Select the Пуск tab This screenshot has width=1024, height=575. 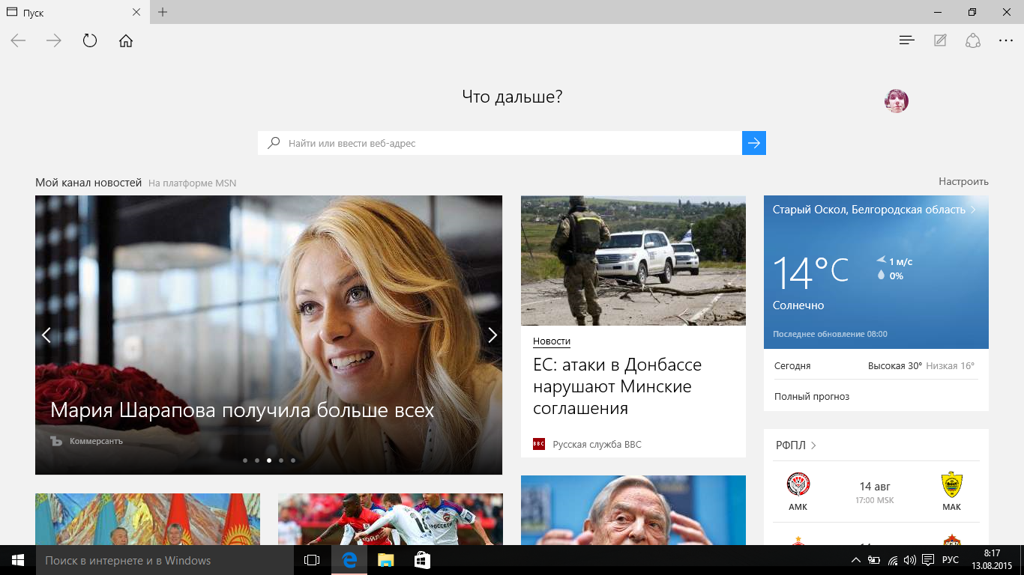74,12
